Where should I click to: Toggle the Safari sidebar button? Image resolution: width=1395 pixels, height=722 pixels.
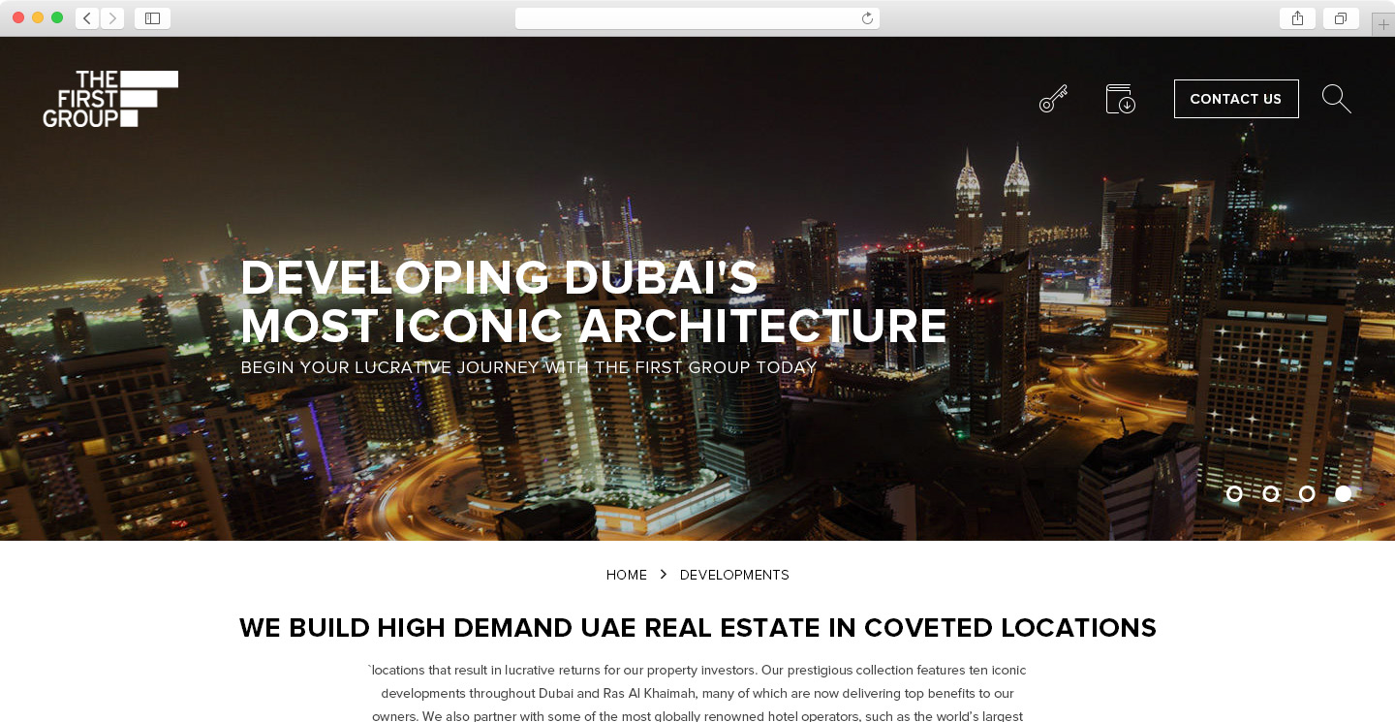[152, 18]
